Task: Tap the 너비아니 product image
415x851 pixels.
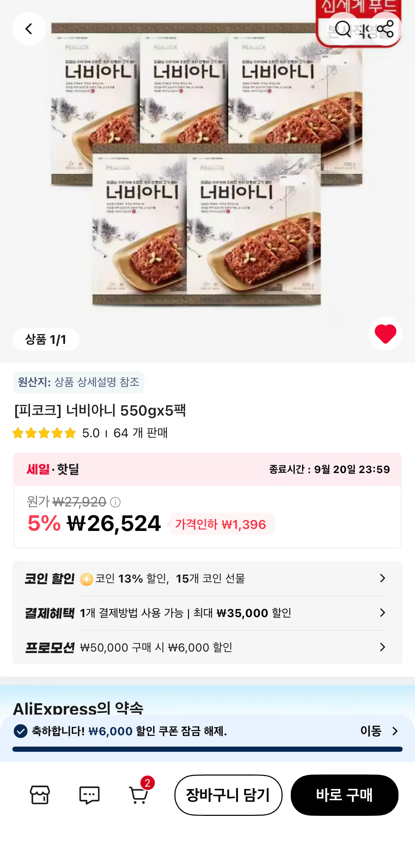Action: click(x=206, y=165)
